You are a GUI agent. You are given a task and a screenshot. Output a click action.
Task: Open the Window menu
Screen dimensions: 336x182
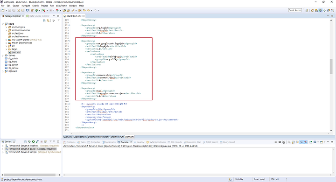[x=73, y=6]
